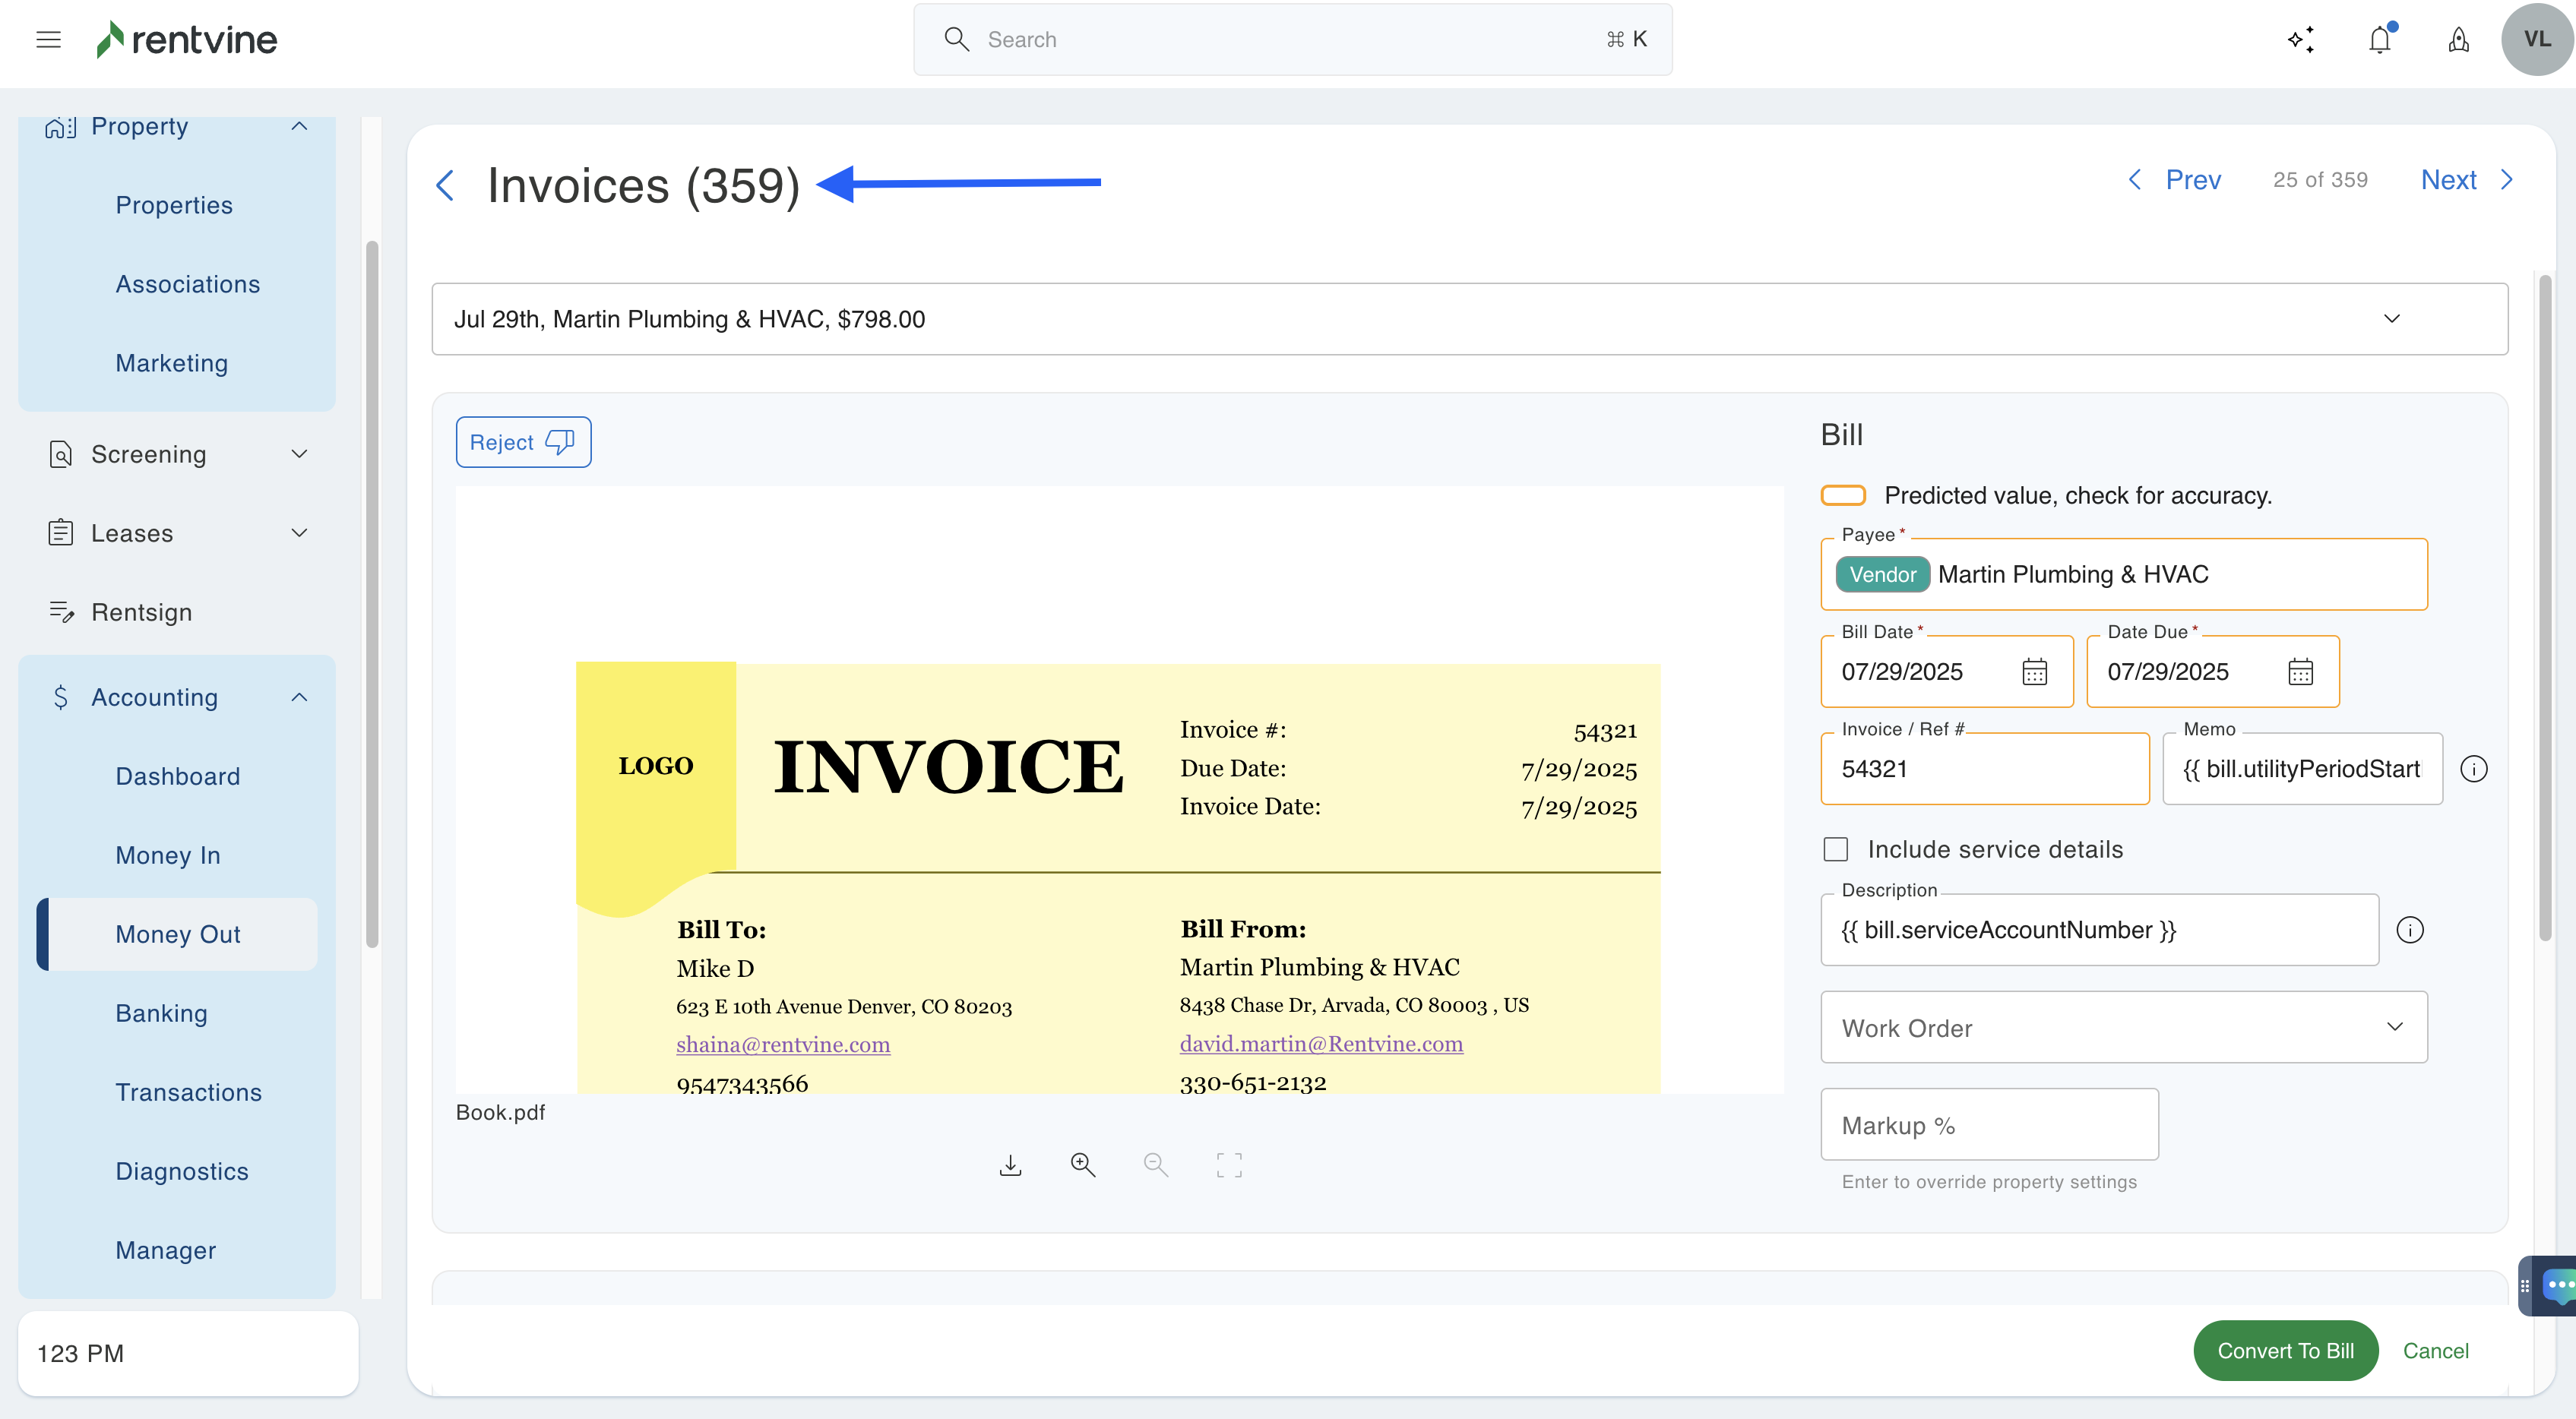
Task: Enable the Include service details checkbox
Action: (1836, 849)
